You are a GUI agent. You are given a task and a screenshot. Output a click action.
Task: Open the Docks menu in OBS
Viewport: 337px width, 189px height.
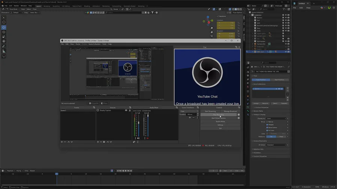78,44
